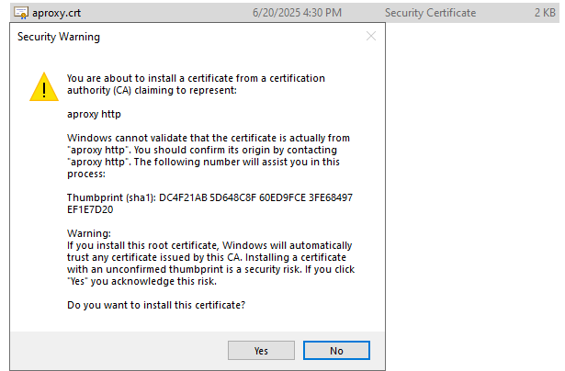Click the Security Warning title text
The image size is (565, 371).
point(59,37)
